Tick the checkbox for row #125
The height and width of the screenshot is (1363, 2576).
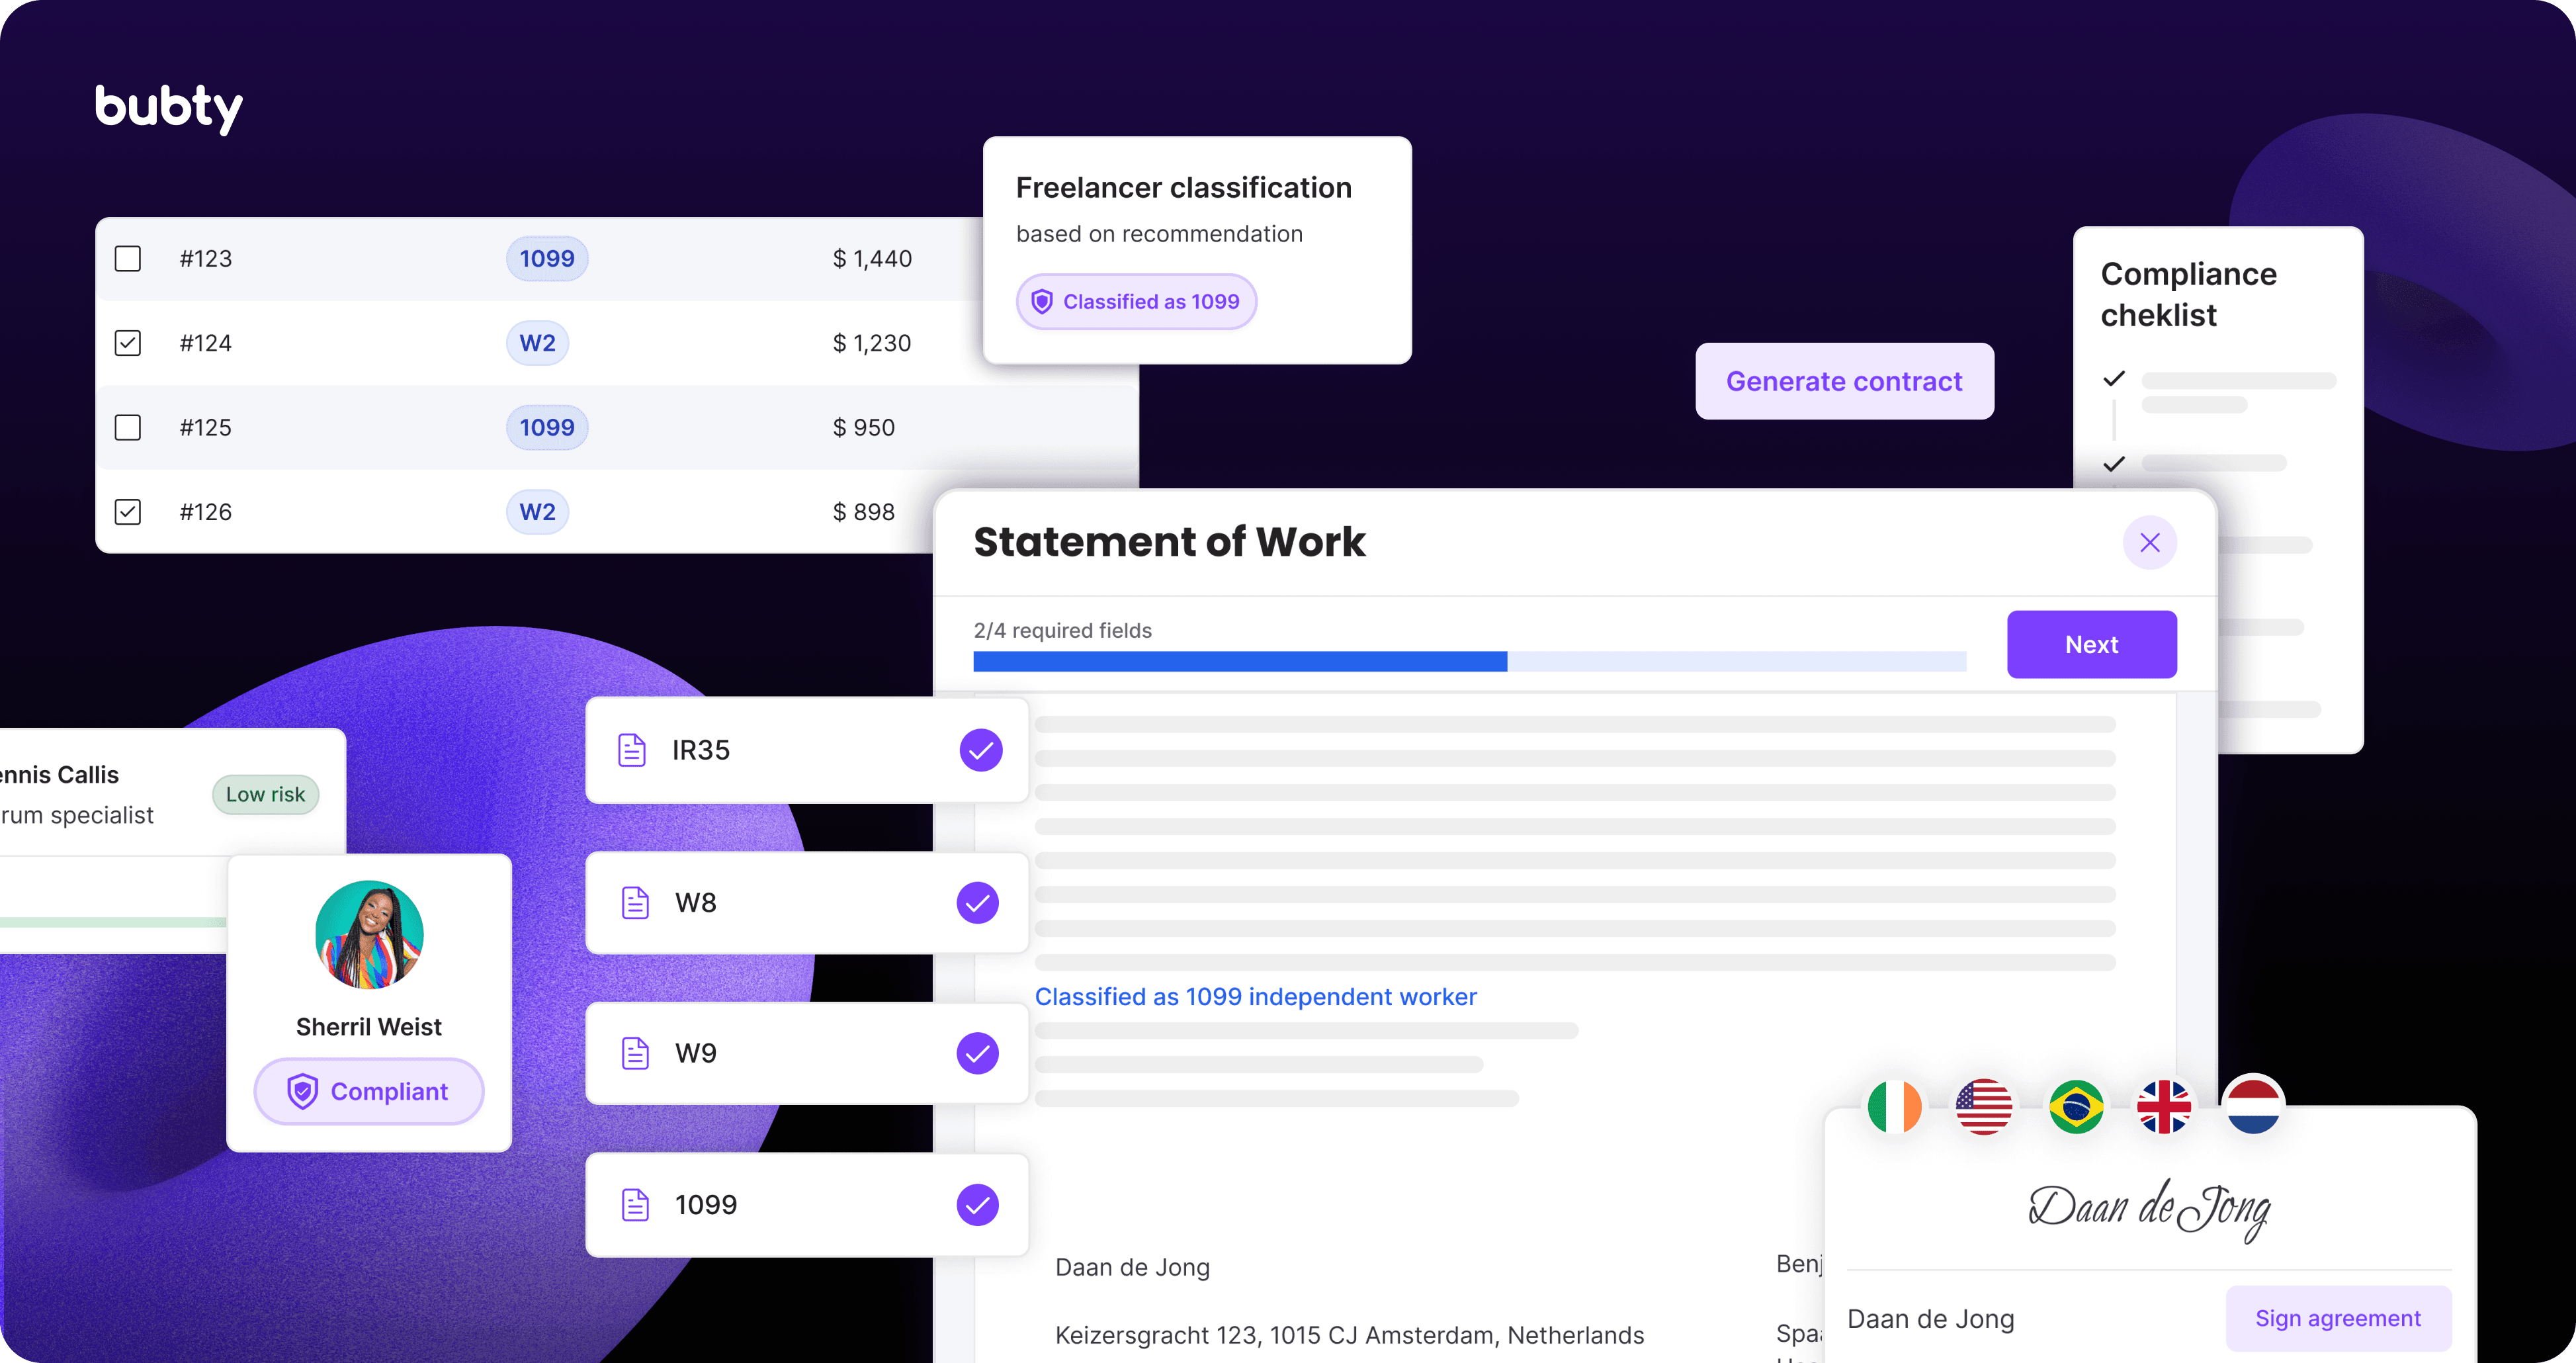coord(128,428)
